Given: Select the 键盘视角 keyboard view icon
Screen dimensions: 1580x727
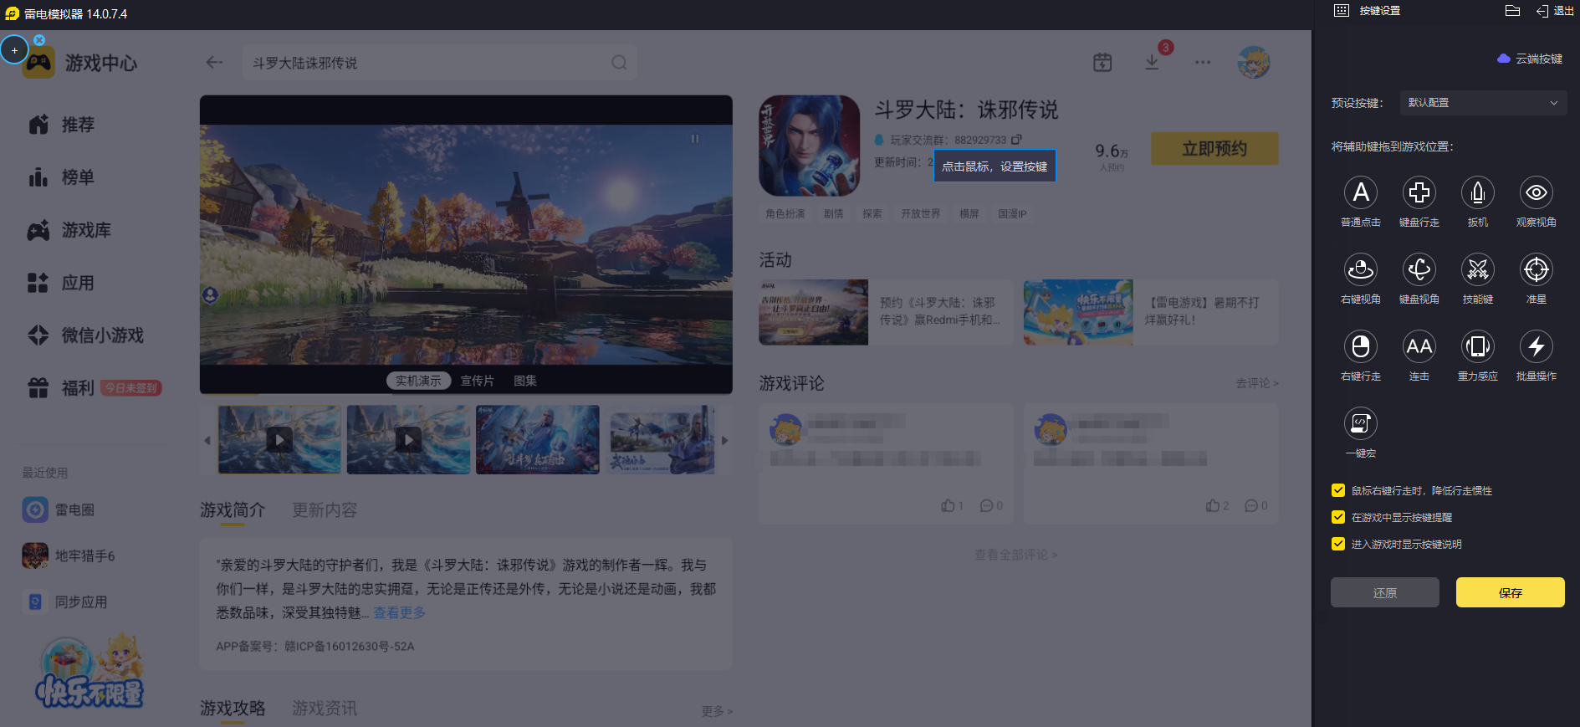Looking at the screenshot, I should tap(1419, 270).
